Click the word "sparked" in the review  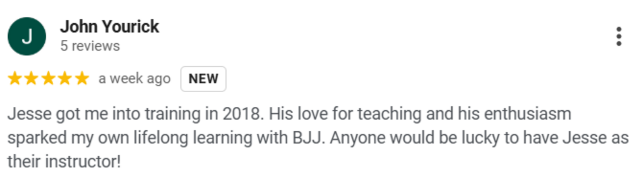(37, 138)
